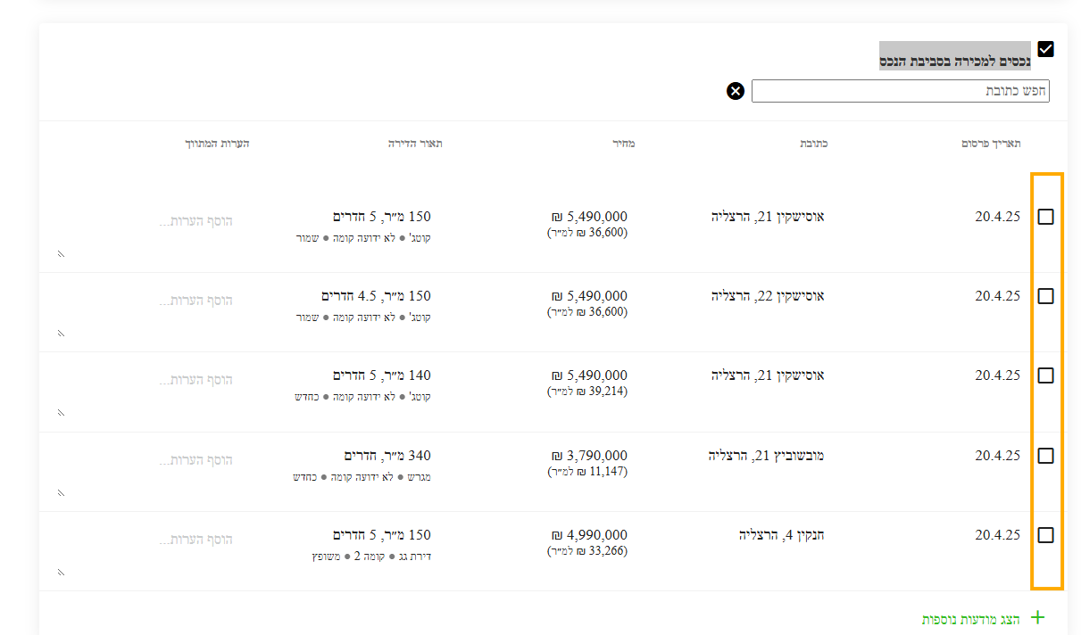Image resolution: width=1081 pixels, height=635 pixels.
Task: Tick the checkbox for מובשוביץ 21, הרצליה
Action: 1045,456
